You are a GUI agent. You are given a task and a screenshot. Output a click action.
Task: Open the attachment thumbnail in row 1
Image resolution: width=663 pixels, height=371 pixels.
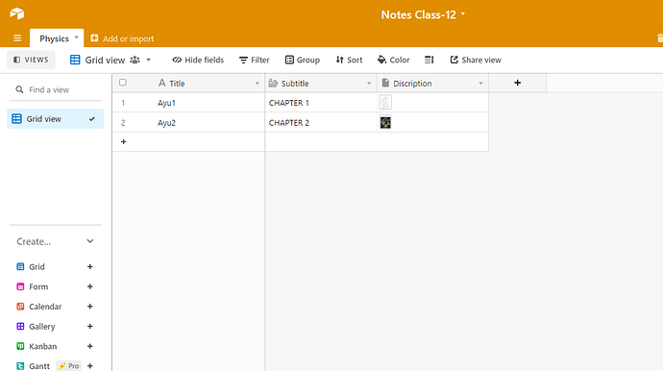click(x=385, y=103)
